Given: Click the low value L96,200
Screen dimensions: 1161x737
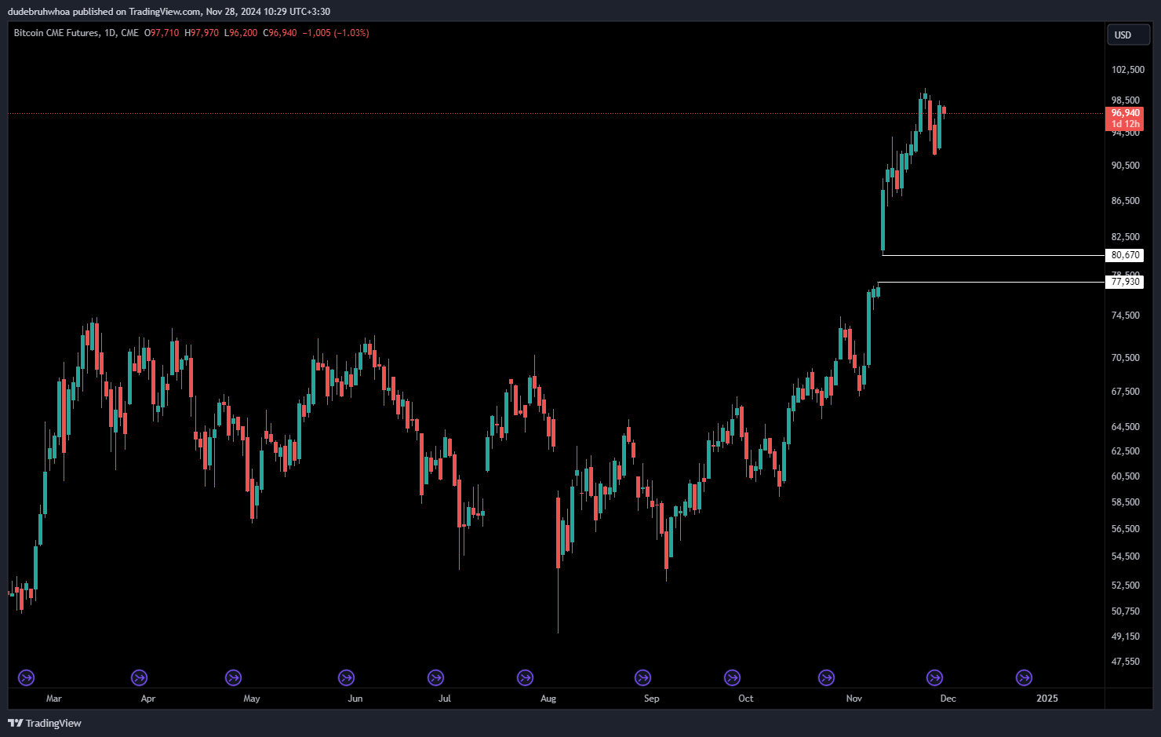Looking at the screenshot, I should tap(241, 33).
